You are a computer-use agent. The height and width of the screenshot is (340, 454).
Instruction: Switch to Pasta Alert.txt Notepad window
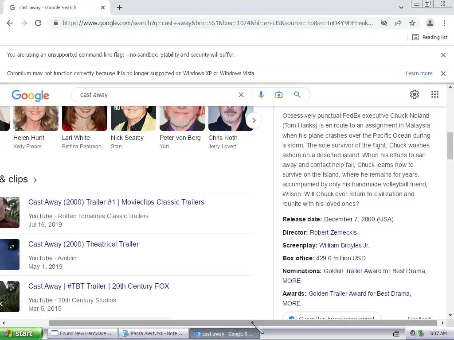tap(153, 334)
